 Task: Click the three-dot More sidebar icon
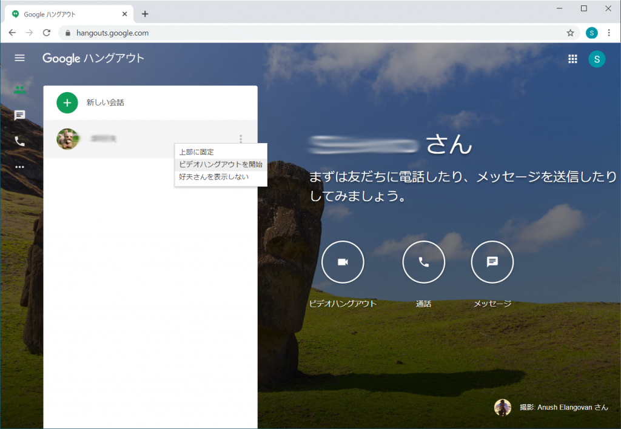coord(20,167)
